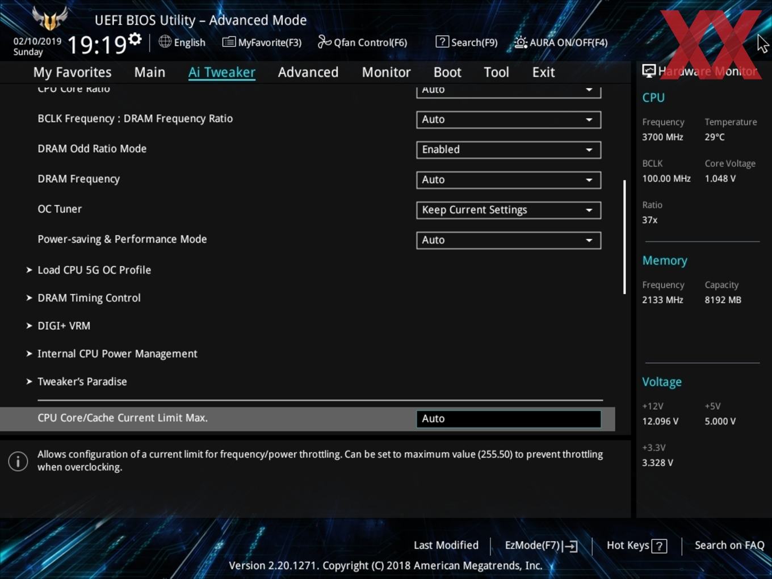This screenshot has width=772, height=579.
Task: Open the DRAM Odd Ratio Mode dropdown
Action: tap(509, 150)
